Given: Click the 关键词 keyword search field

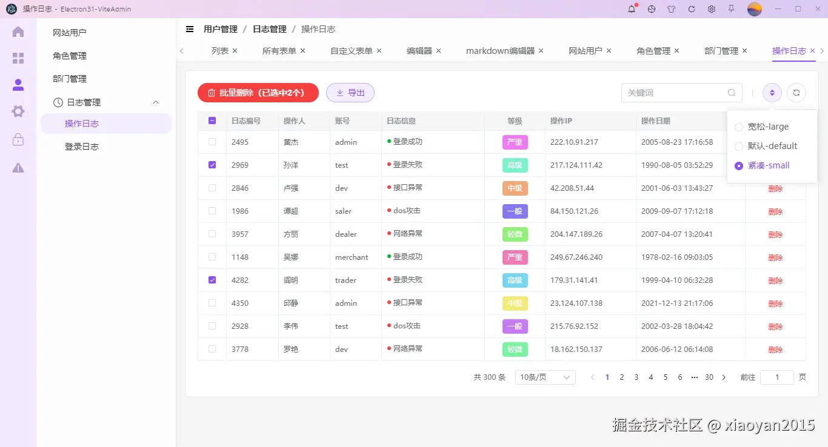Looking at the screenshot, I should coord(673,93).
